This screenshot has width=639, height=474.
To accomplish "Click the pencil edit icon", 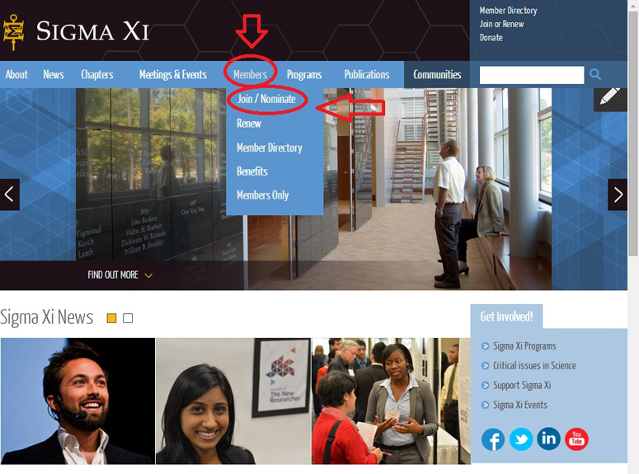I will point(610,98).
